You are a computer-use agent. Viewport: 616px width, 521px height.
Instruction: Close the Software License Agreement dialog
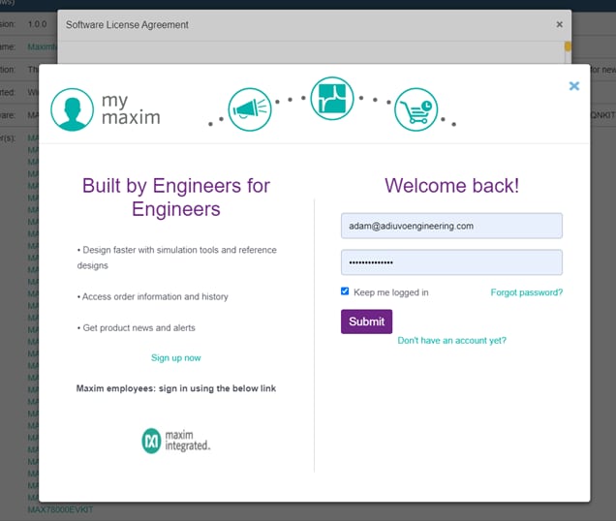[x=559, y=24]
